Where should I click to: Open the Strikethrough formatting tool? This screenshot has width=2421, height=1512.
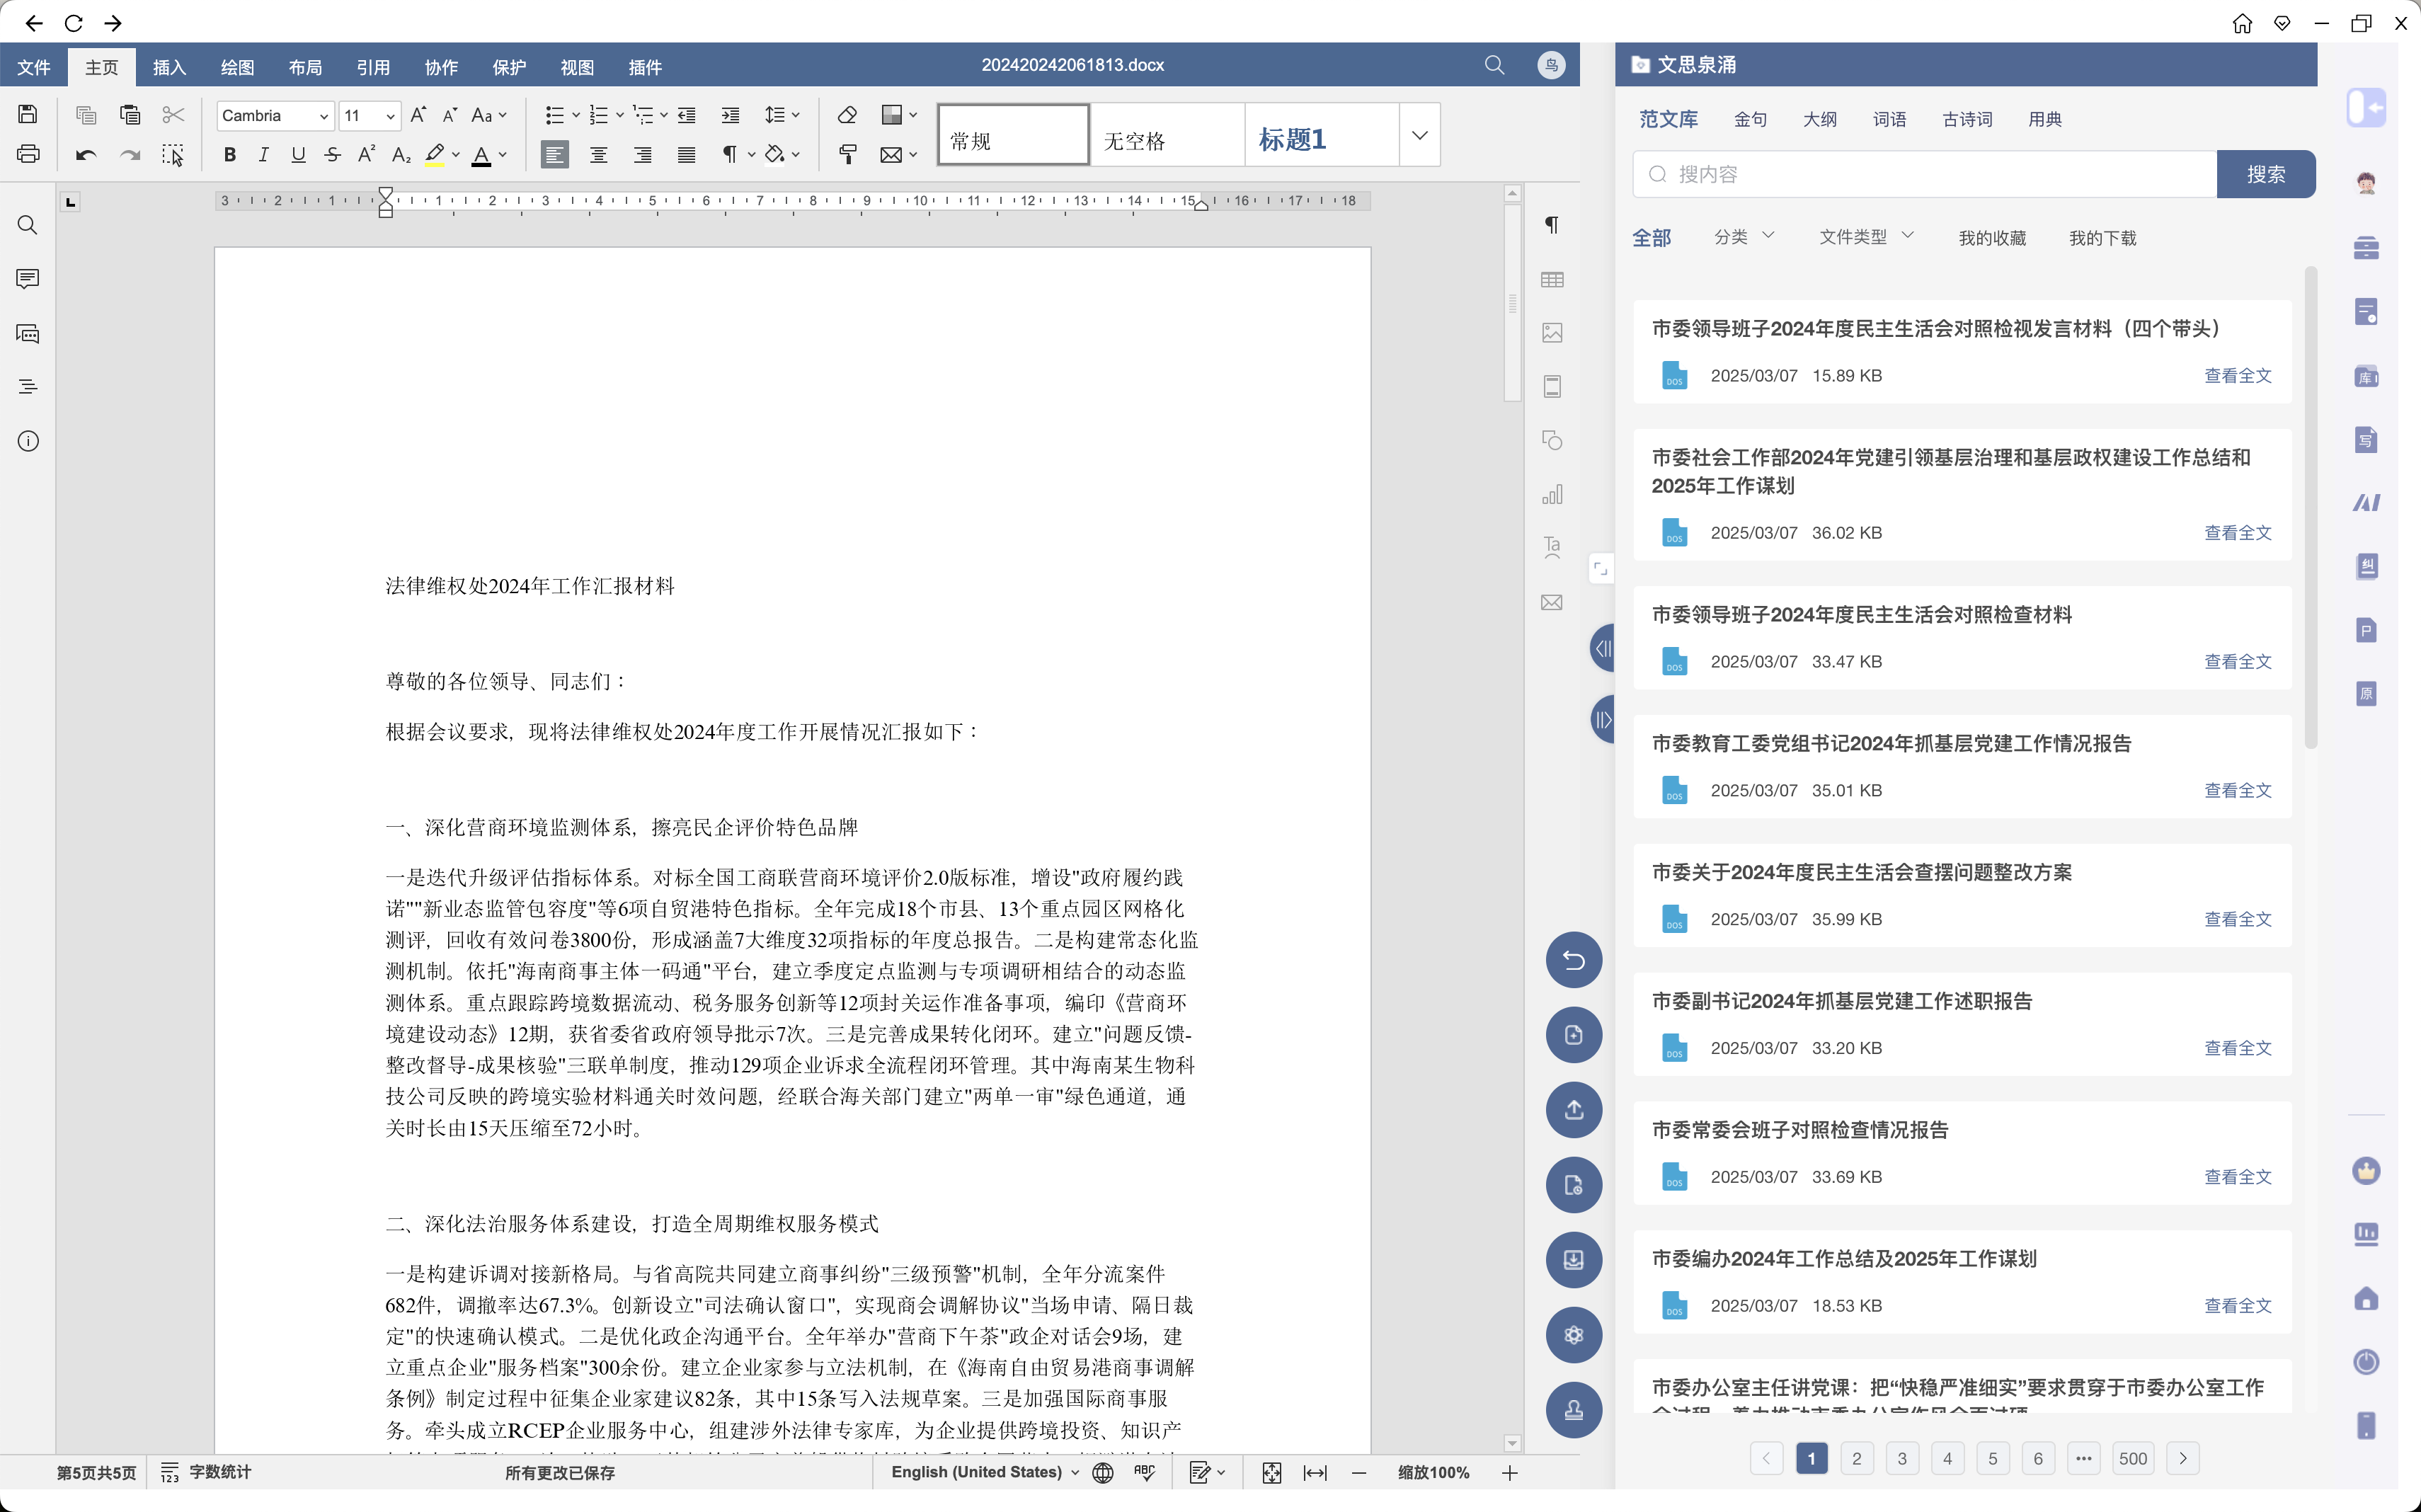[x=332, y=155]
